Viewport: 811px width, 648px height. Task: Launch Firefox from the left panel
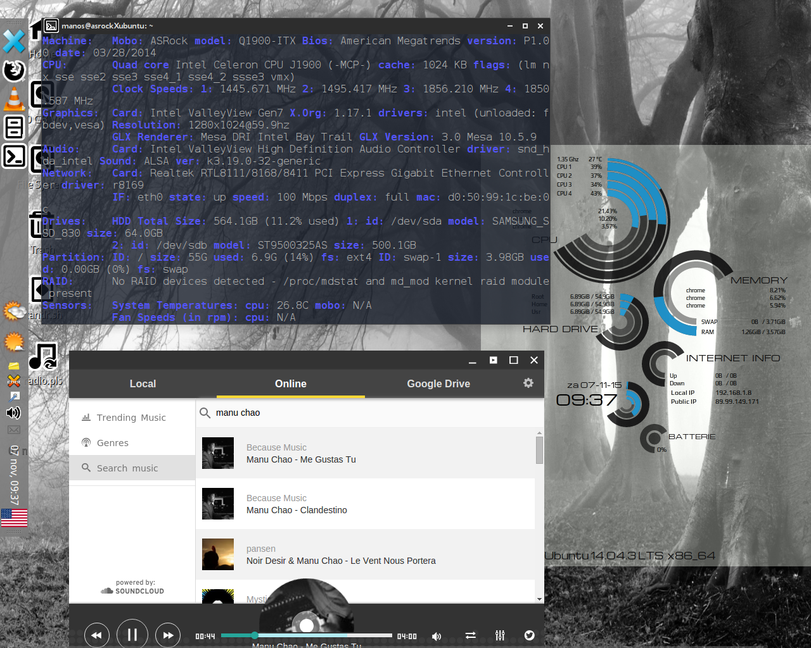14,70
